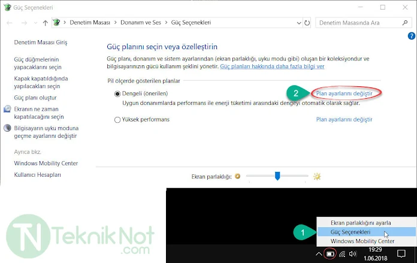Click the sleep moon icon in sidebar

pos(7,128)
